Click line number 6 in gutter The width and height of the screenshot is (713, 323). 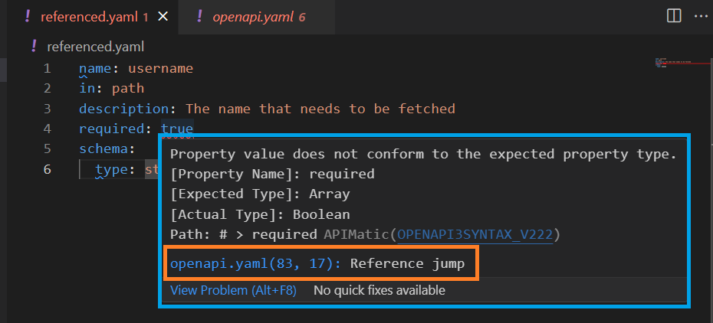click(48, 169)
